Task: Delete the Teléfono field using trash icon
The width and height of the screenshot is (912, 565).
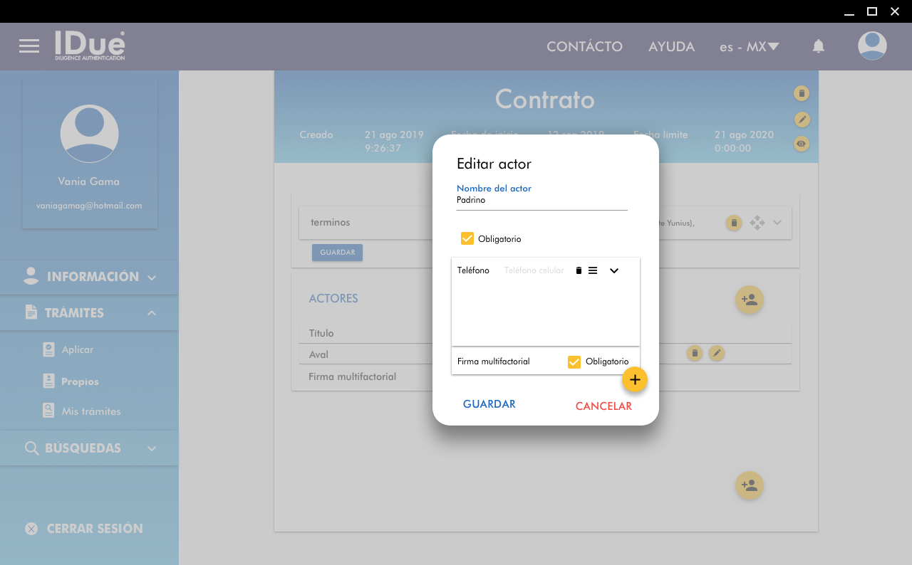Action: tap(579, 270)
